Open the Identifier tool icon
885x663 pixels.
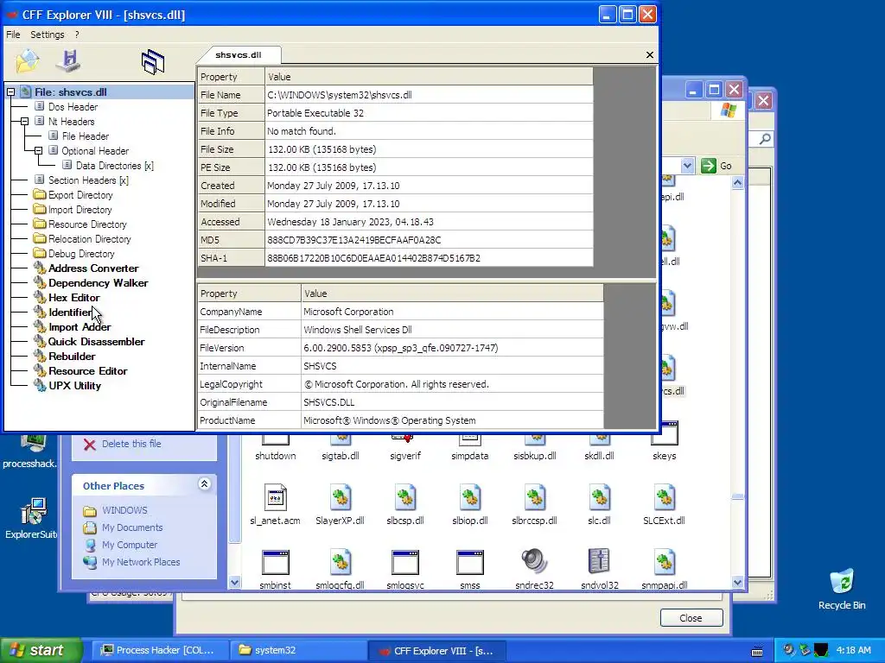pos(40,312)
